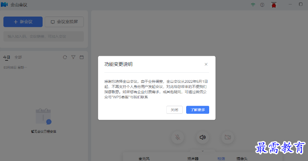The width and height of the screenshot is (308, 161).
Task: Click the 检测 link next to 扬声器
Action: [221, 158]
